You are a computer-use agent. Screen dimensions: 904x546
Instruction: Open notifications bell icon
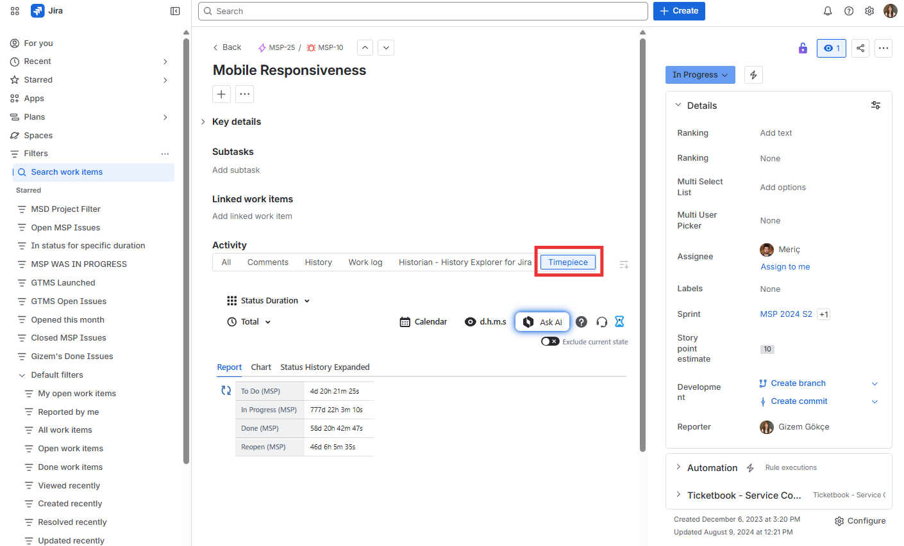828,11
